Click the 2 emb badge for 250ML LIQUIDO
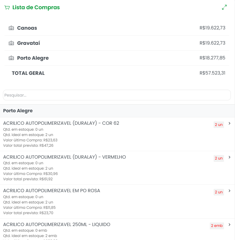235x240 pixels. pyautogui.click(x=217, y=226)
